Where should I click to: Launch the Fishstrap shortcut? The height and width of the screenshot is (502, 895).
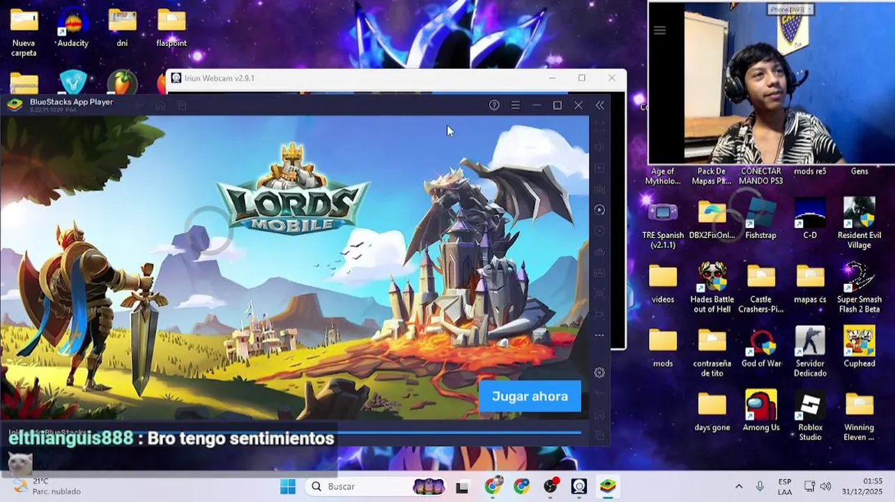[760, 219]
